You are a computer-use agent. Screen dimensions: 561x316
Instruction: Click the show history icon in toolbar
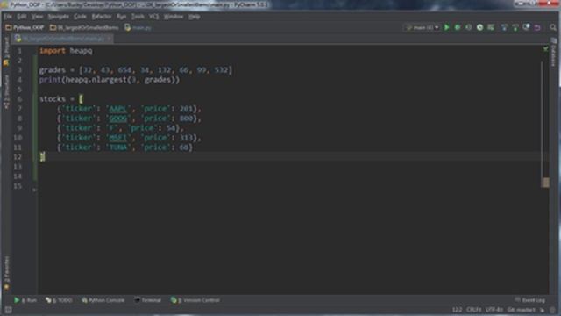pyautogui.click(x=526, y=27)
